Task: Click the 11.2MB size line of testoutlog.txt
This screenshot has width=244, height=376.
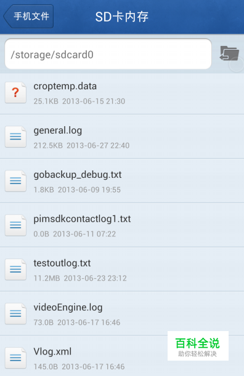Action: 80,278
